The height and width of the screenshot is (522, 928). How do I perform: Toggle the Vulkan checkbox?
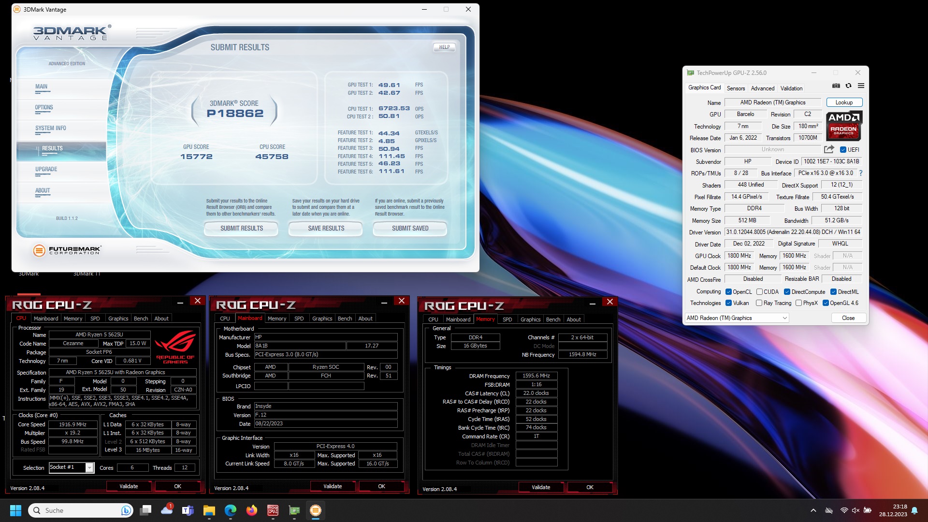click(728, 303)
